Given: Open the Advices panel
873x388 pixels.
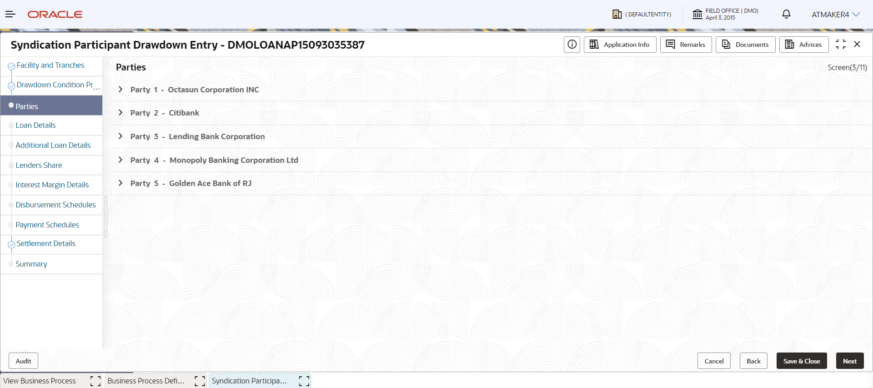Looking at the screenshot, I should pos(804,45).
